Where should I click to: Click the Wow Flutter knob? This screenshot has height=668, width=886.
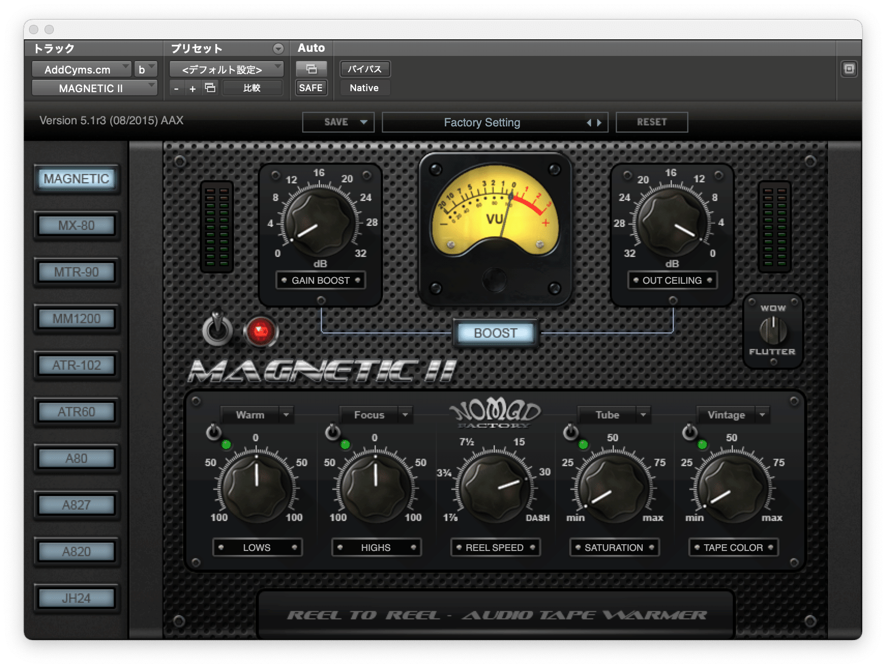point(773,330)
